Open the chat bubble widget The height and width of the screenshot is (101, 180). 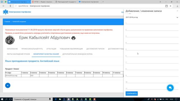pyautogui.click(x=170, y=88)
